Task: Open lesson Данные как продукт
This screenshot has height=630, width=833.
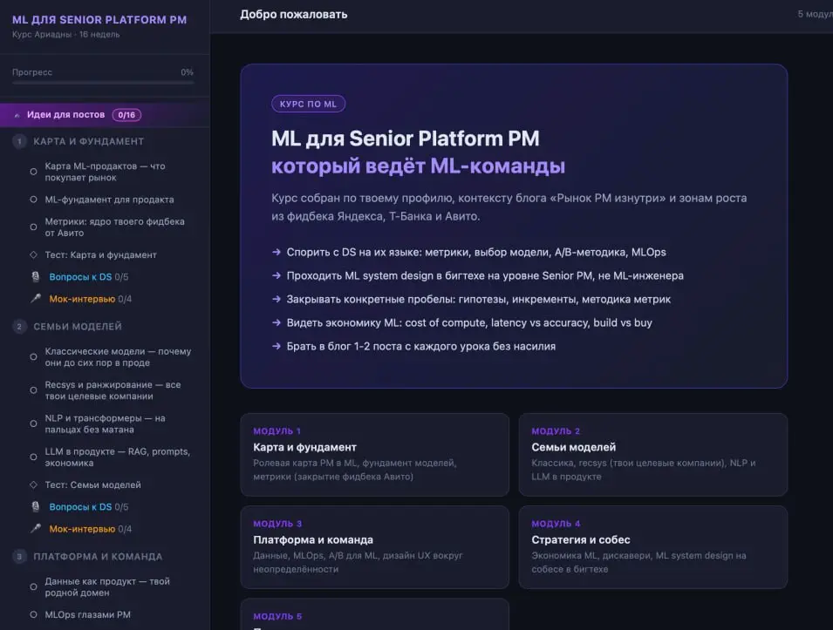Action: pyautogui.click(x=107, y=587)
